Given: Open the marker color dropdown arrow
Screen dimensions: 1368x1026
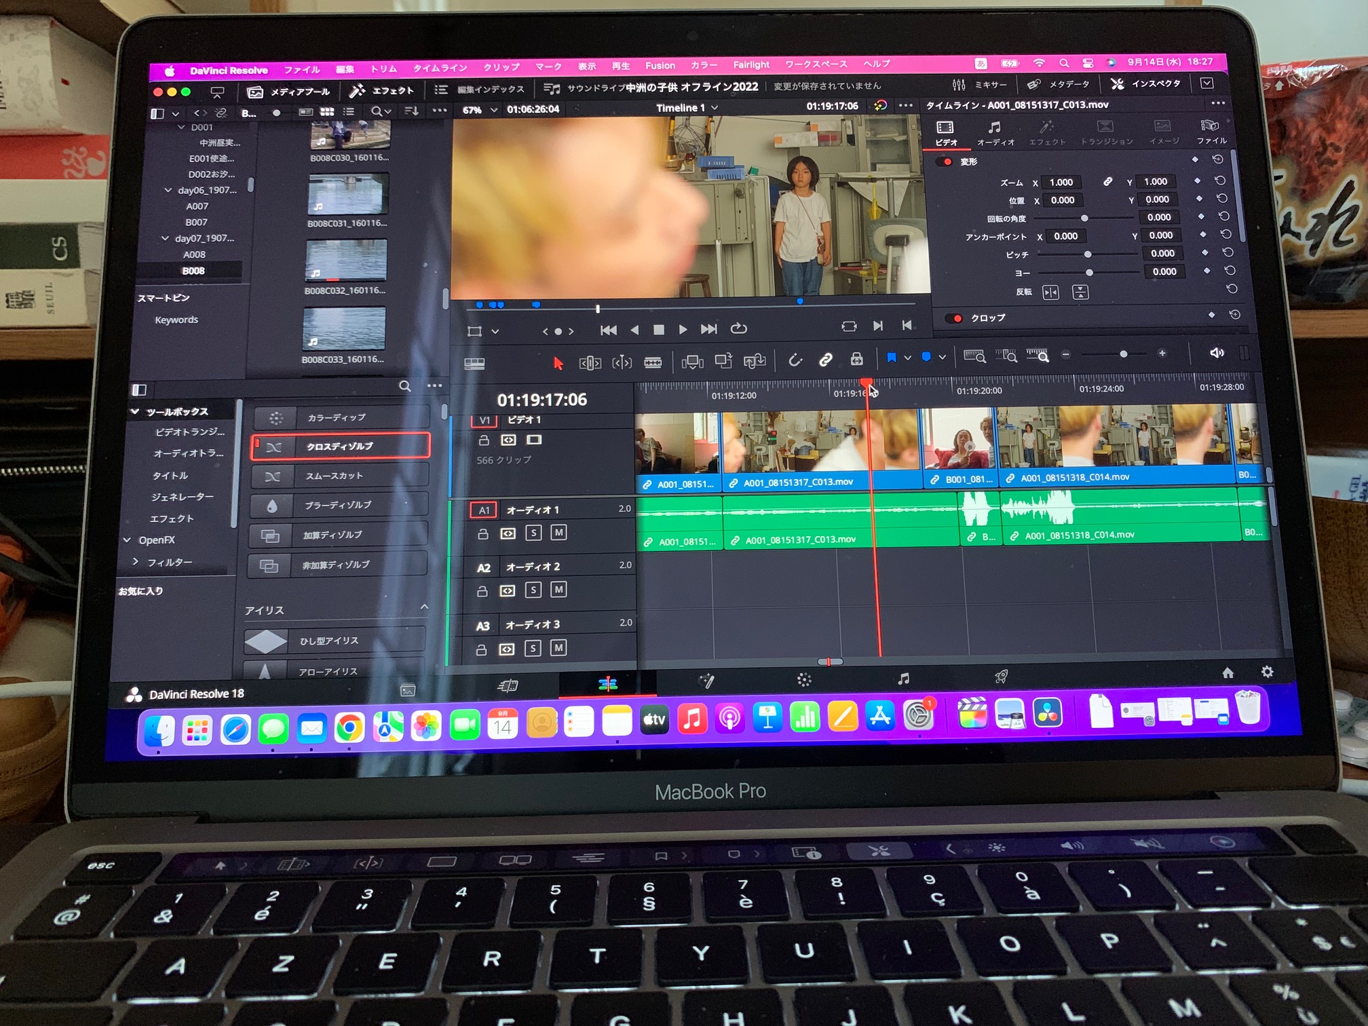Looking at the screenshot, I should coord(942,357).
